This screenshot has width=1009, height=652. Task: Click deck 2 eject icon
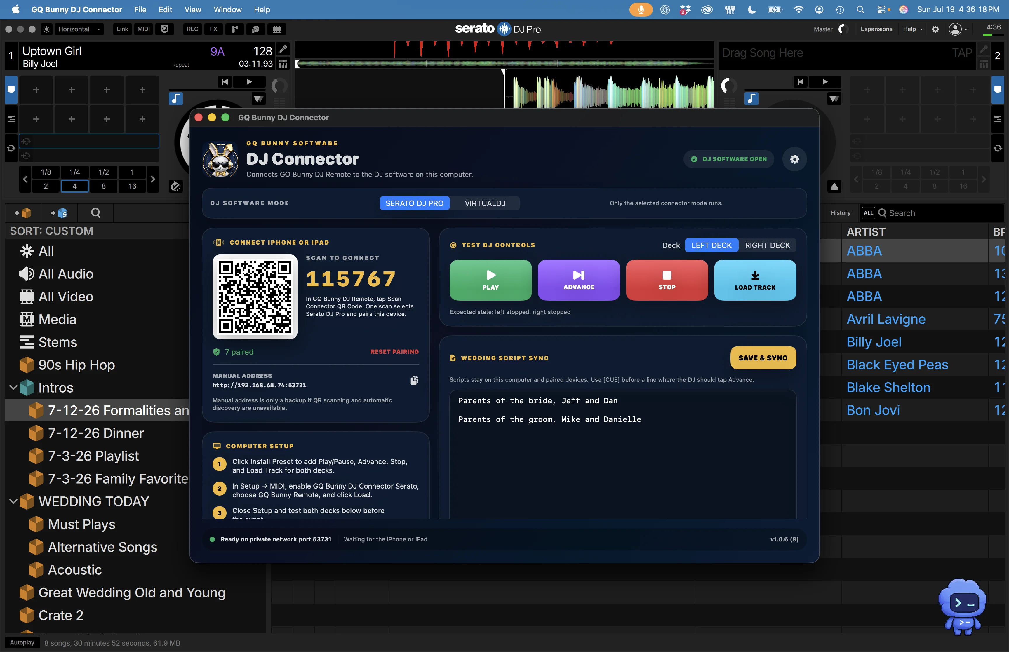(x=834, y=186)
